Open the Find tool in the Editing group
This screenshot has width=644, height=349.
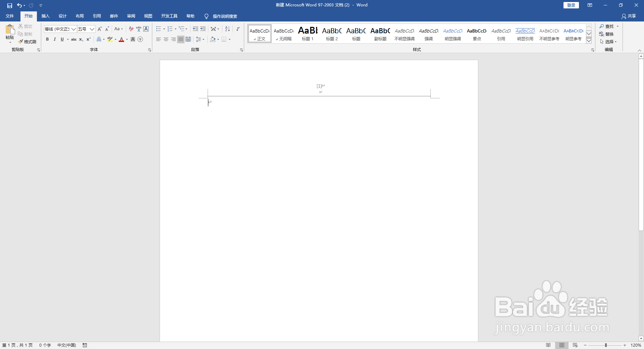click(x=608, y=26)
